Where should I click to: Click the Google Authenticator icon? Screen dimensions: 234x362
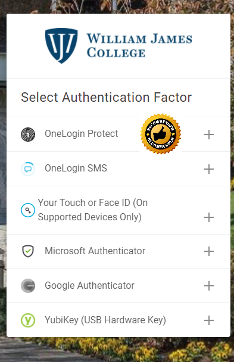(28, 286)
